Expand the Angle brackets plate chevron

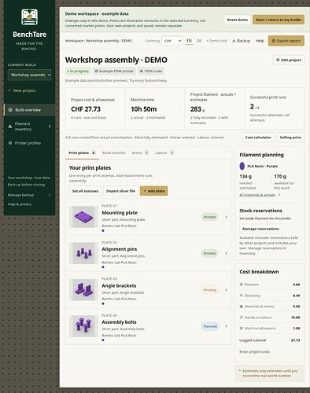[x=226, y=290]
